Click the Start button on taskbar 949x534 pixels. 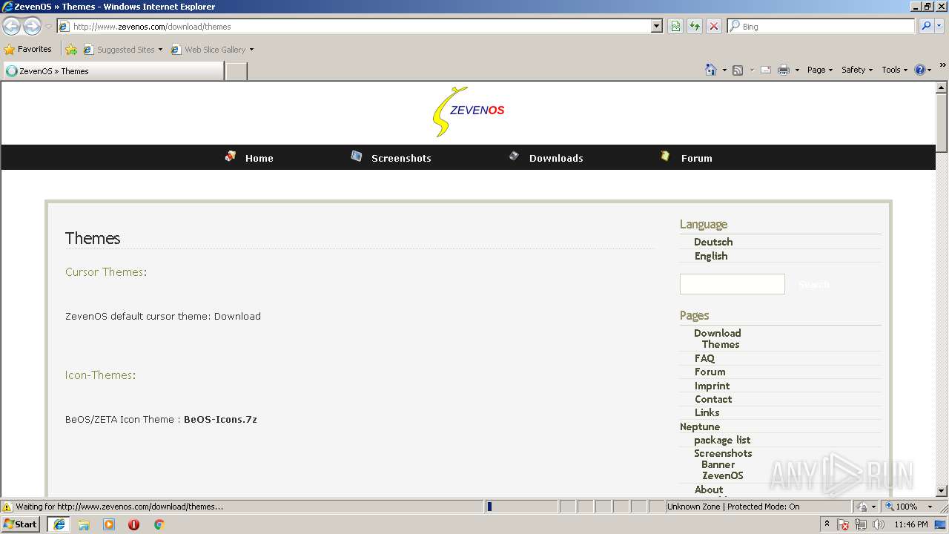pyautogui.click(x=21, y=524)
